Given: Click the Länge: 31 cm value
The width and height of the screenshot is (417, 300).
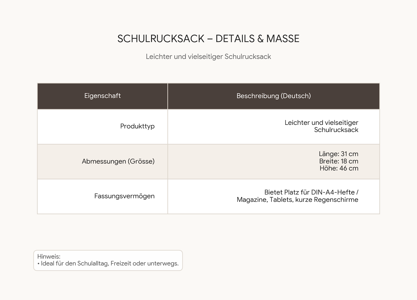Looking at the screenshot, I should (339, 154).
